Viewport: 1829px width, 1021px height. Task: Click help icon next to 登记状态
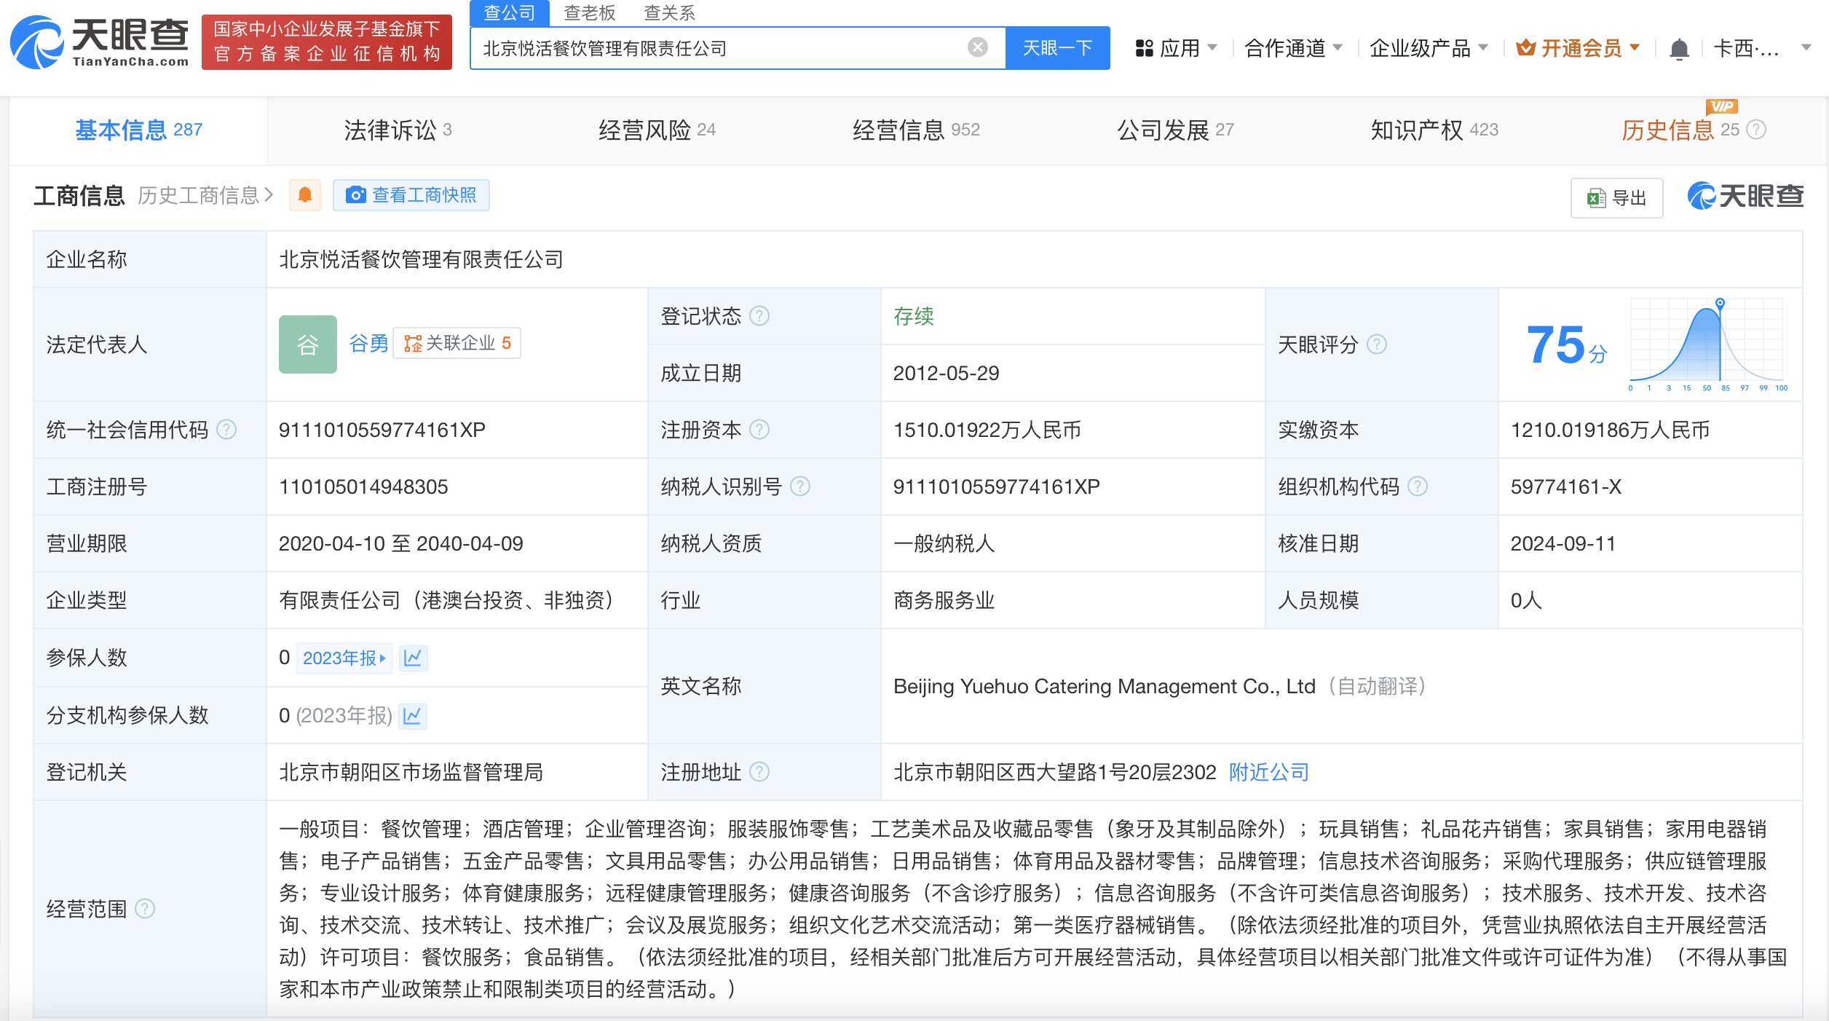click(x=759, y=316)
